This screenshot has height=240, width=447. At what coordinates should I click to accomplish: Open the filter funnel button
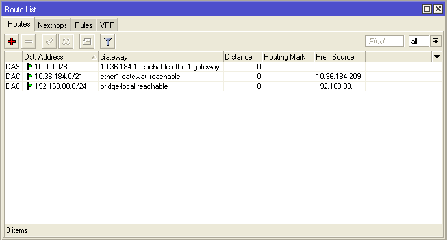[107, 42]
